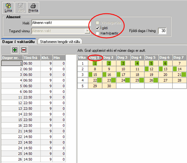This screenshot has height=163, width=187.
Task: Click Klst. value of day 15 row
Action: tap(47, 120)
